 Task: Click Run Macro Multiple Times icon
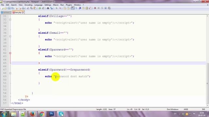point(105,8)
